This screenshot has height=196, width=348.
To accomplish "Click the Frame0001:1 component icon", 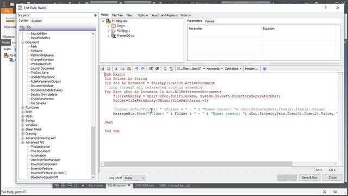I will pos(114,35).
